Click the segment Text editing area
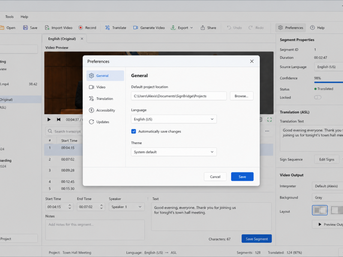Viewport: 343px width, 257px height. [x=211, y=216]
